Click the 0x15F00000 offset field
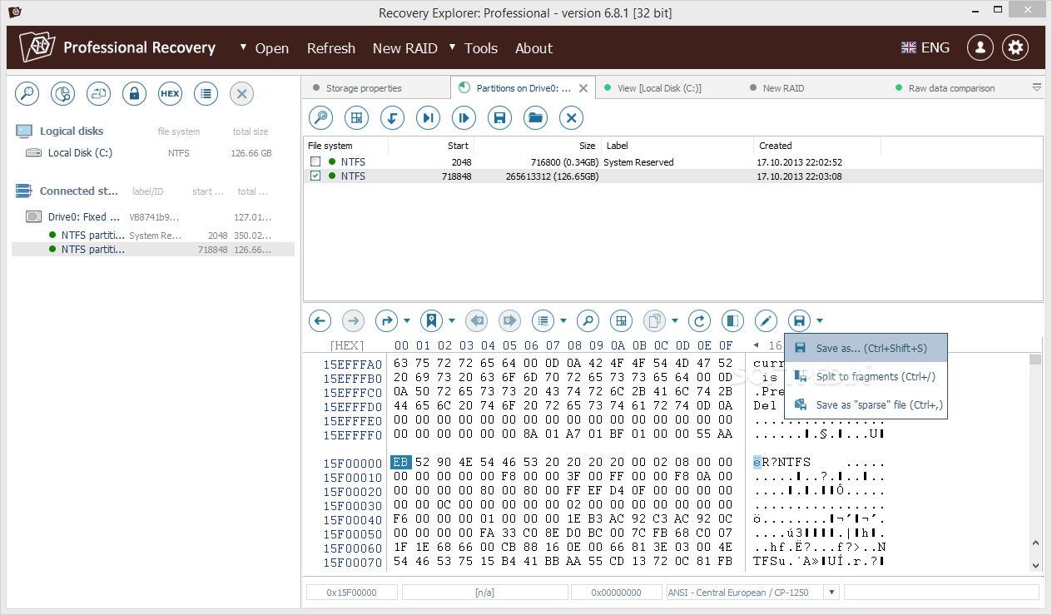The height and width of the screenshot is (615, 1052). tap(351, 593)
